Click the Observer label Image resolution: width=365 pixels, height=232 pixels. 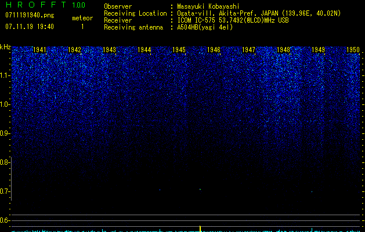point(118,6)
